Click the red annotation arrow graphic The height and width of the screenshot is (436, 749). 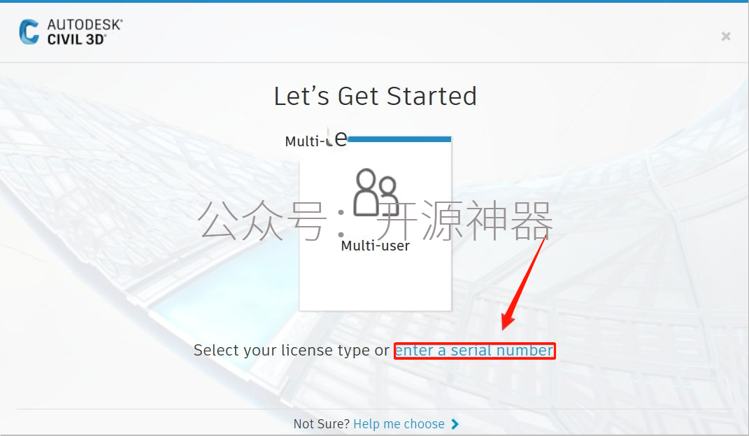524,283
